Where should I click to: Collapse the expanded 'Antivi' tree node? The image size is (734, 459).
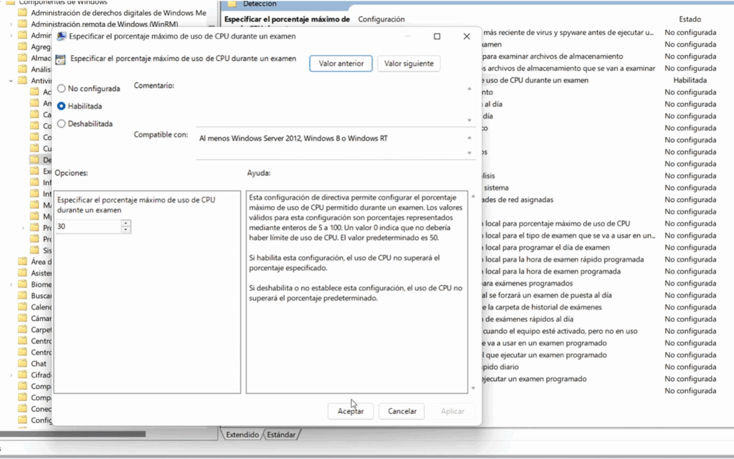click(x=11, y=80)
